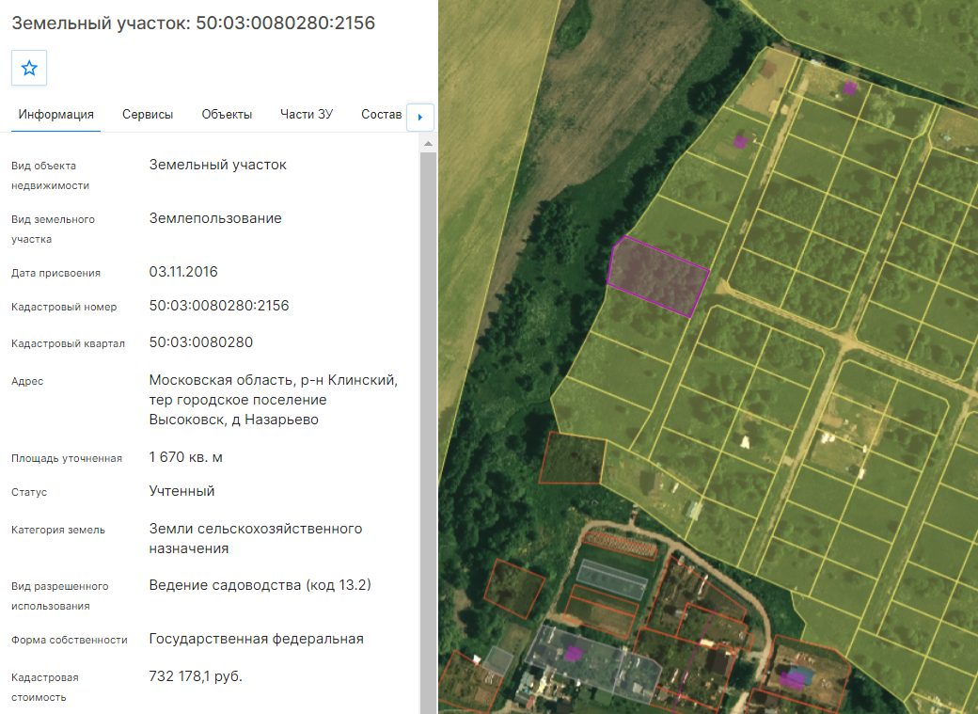This screenshot has height=714, width=978.
Task: Click the purple-outlined selected parcel on map
Action: [657, 277]
